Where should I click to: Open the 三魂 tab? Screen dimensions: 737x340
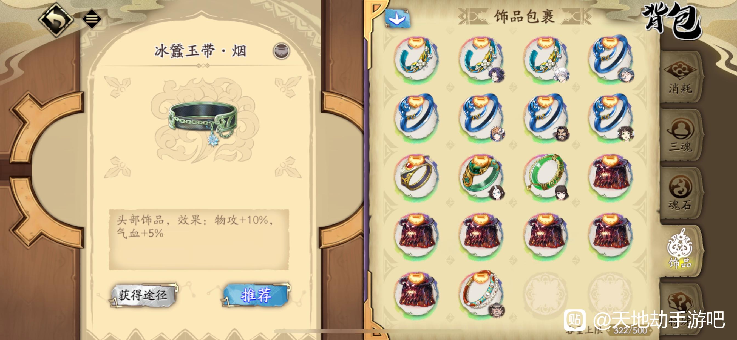(x=681, y=135)
